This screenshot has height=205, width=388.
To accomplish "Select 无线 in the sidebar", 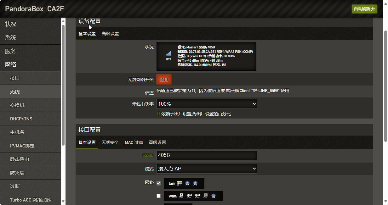I will (x=30, y=92).
